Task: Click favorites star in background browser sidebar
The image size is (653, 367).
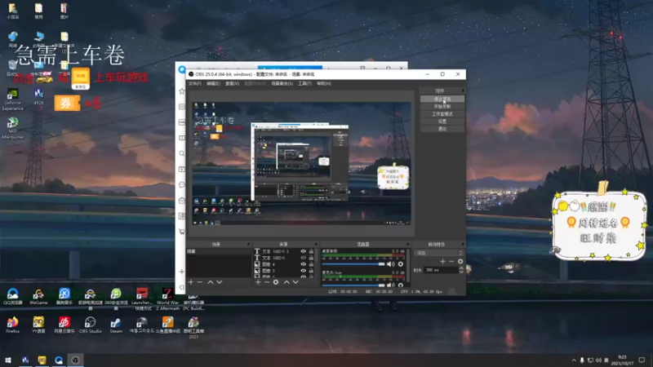Action: (x=181, y=91)
